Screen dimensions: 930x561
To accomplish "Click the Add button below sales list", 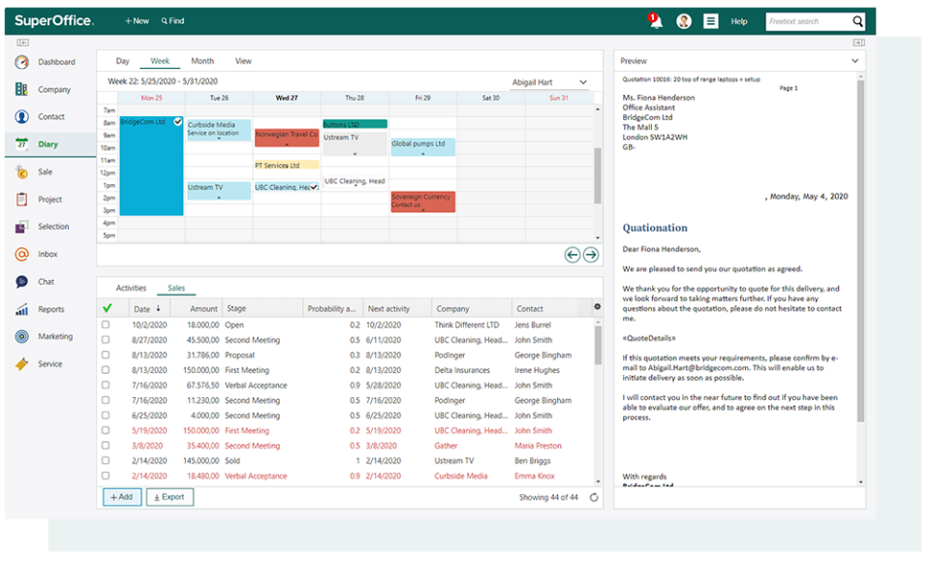I will coord(121,497).
